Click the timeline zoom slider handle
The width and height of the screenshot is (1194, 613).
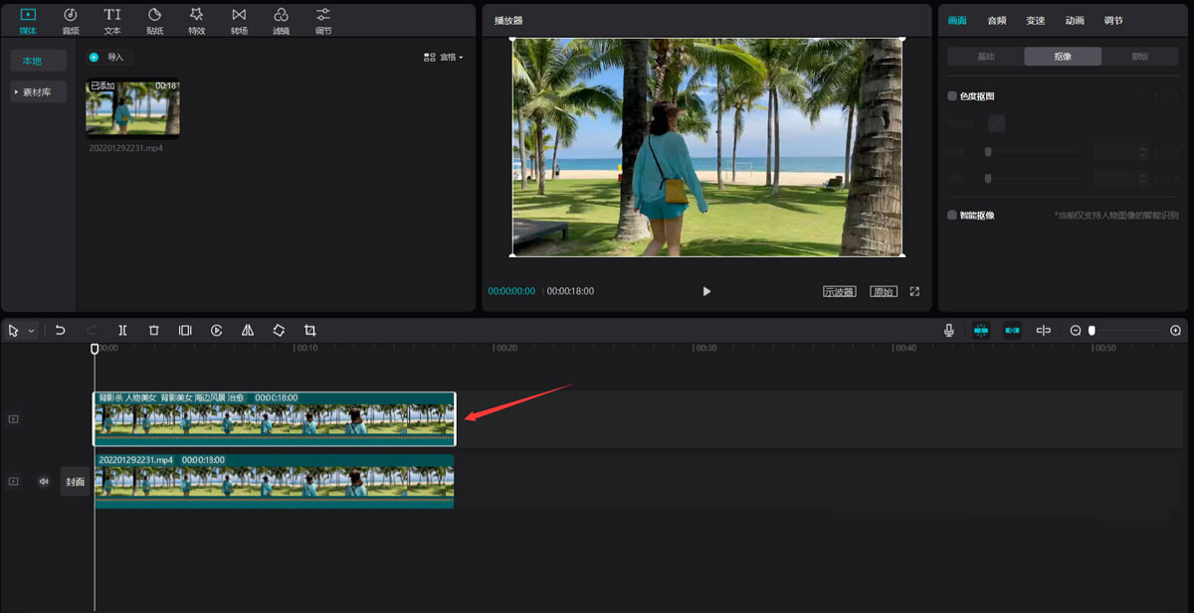(1092, 330)
